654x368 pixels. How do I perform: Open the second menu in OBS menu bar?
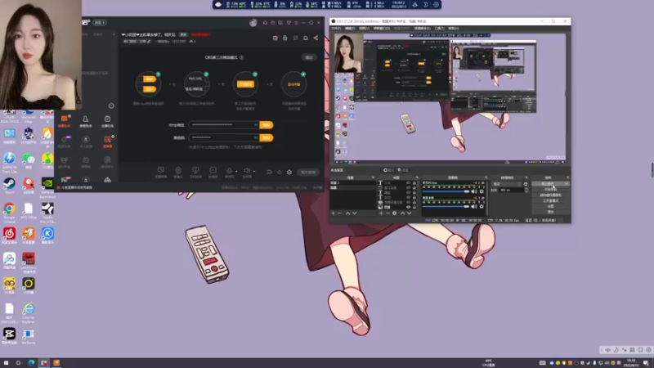pos(350,29)
